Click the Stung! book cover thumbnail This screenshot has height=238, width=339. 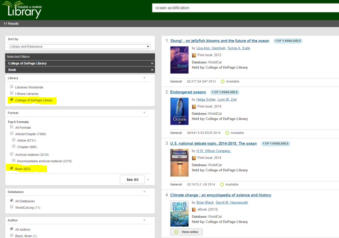click(179, 60)
